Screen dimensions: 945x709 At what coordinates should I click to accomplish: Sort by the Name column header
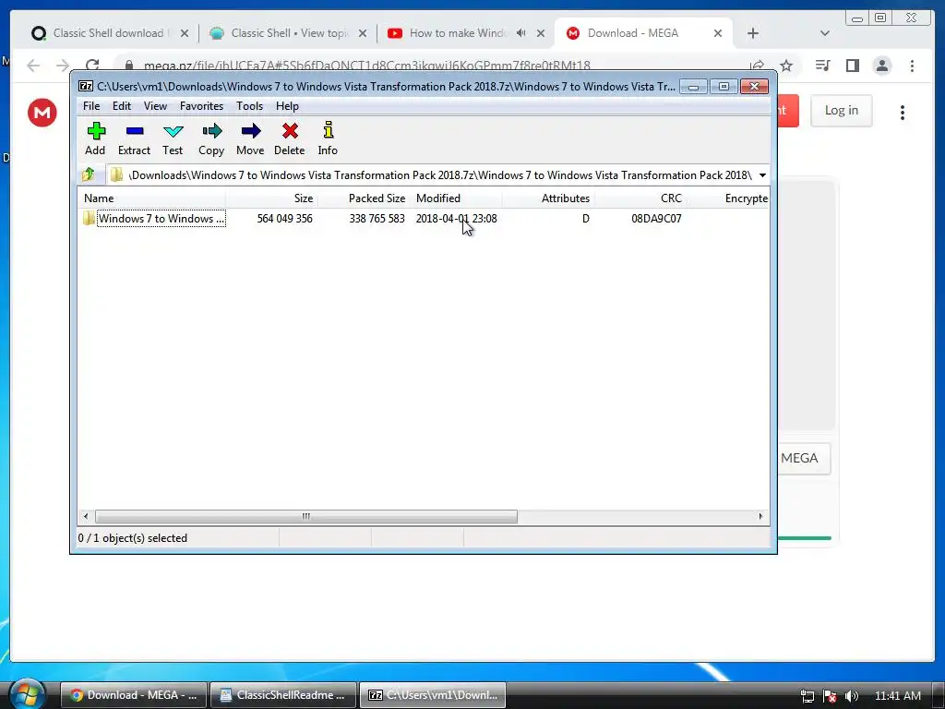(x=152, y=198)
